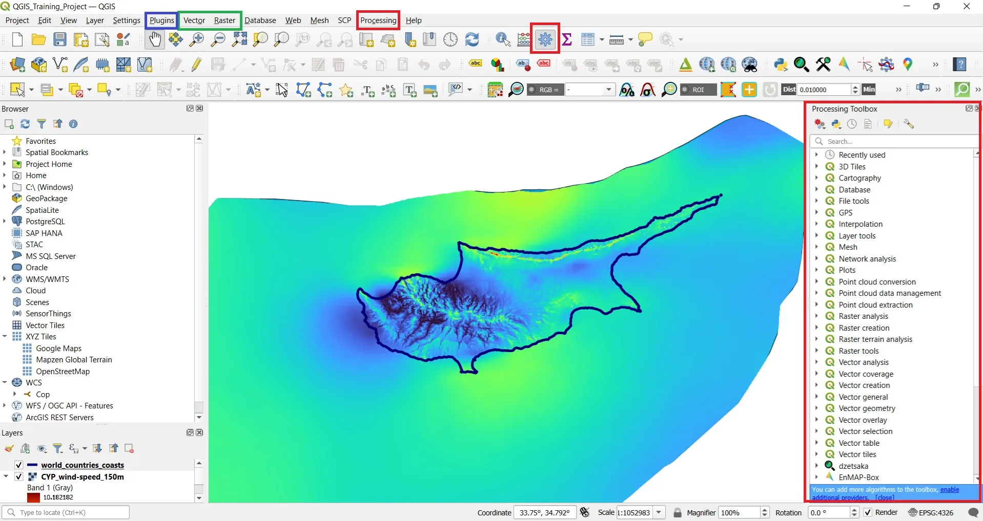The image size is (983, 521).
Task: Open the Statistical Summary sigma icon
Action: [x=567, y=39]
